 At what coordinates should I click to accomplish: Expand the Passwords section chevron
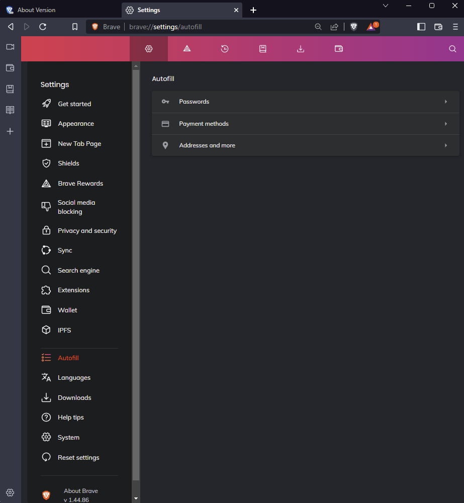[445, 102]
